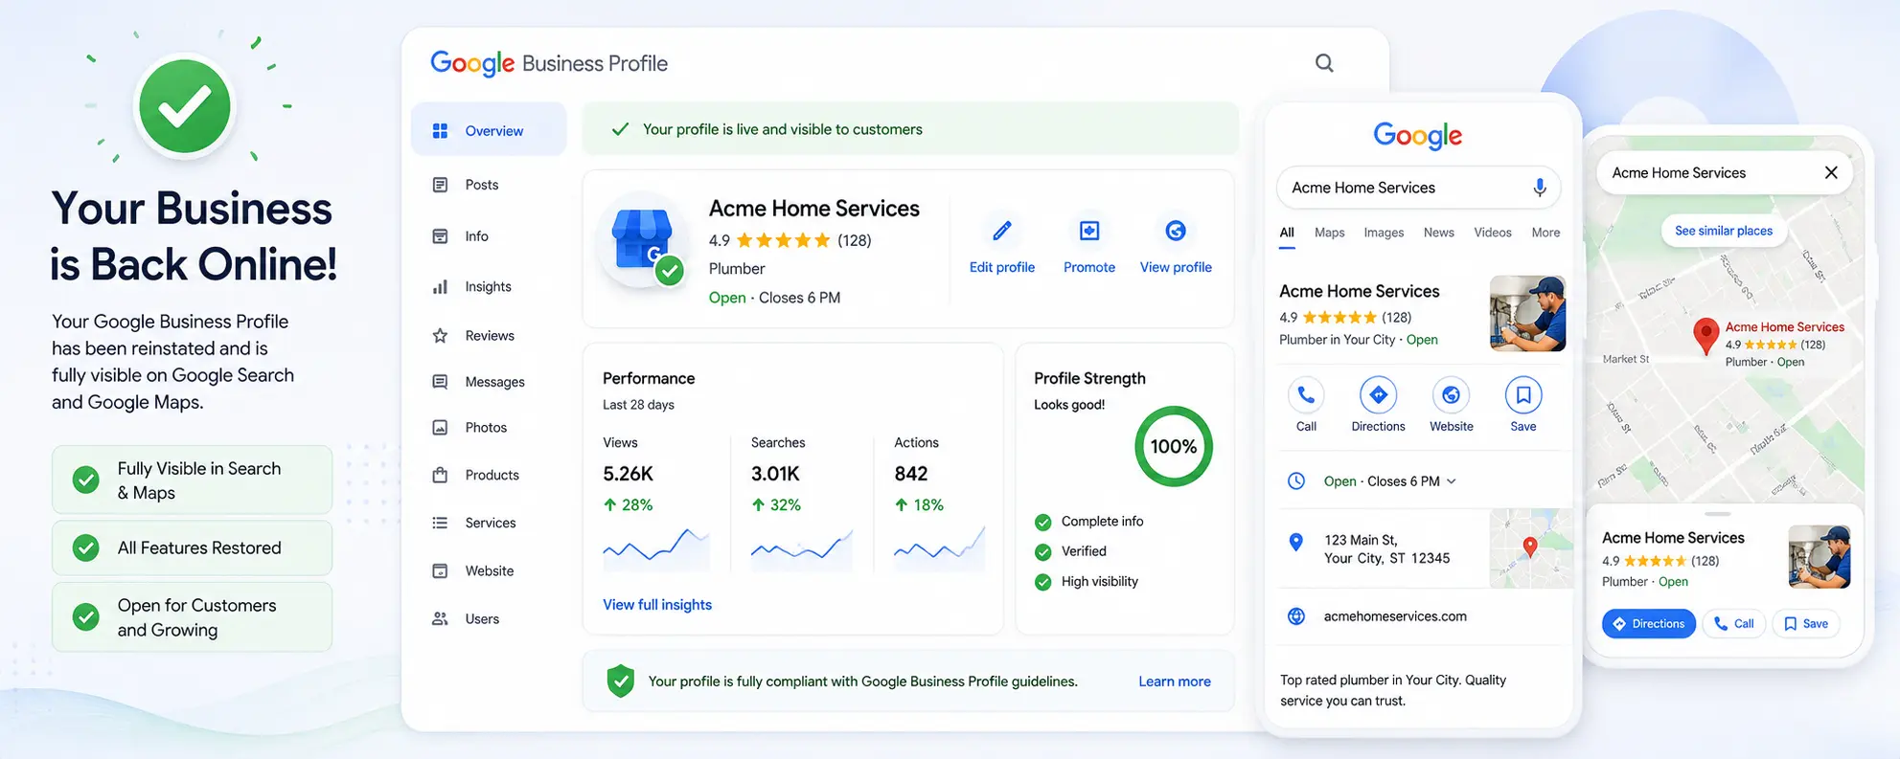Click the Save bookmark icon in search panel
This screenshot has height=759, width=1900.
pyautogui.click(x=1523, y=395)
